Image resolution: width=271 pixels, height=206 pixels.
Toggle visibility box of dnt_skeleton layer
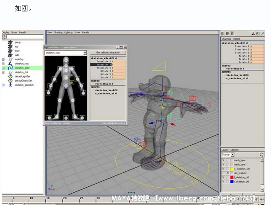point(223,173)
